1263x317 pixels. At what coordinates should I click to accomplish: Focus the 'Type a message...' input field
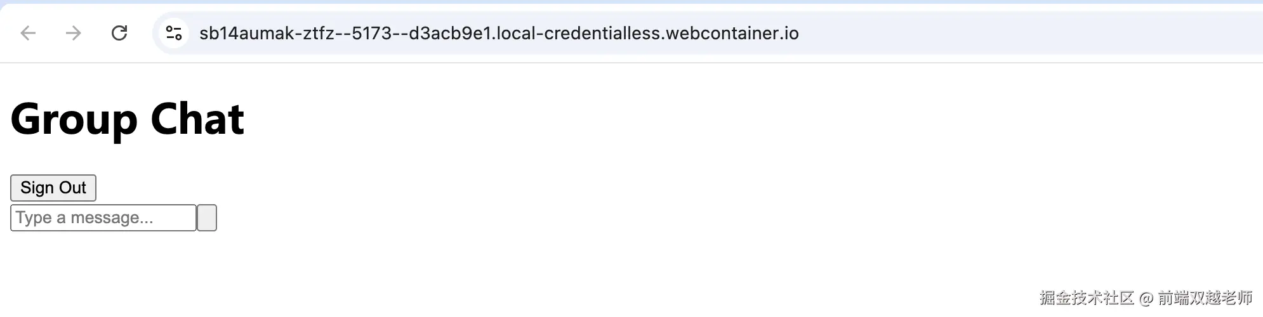[x=103, y=217]
